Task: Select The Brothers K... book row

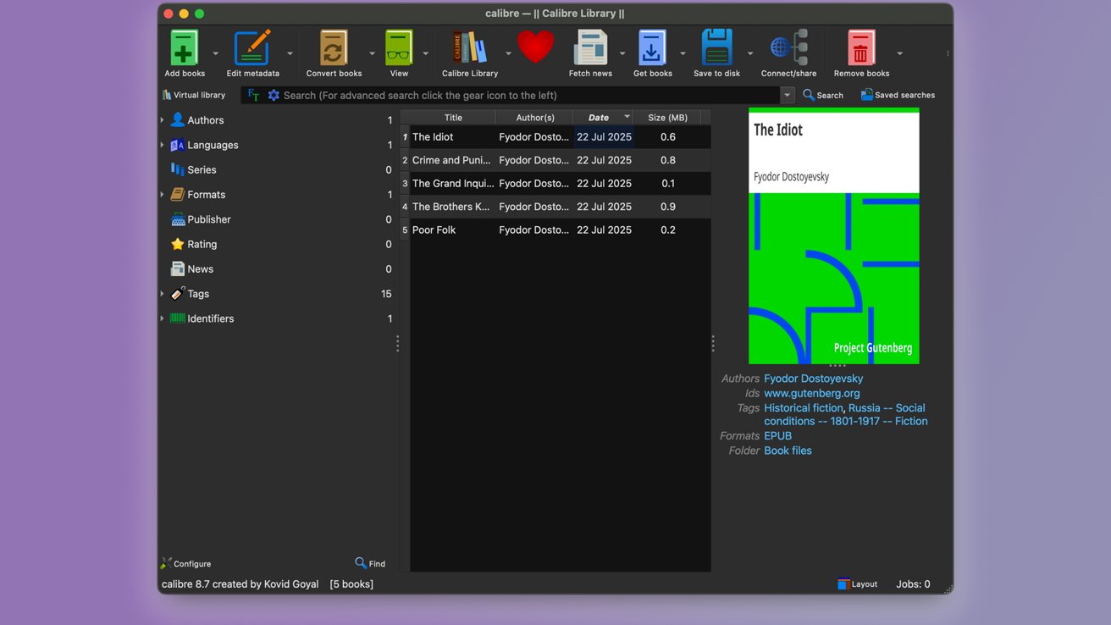Action: click(555, 207)
